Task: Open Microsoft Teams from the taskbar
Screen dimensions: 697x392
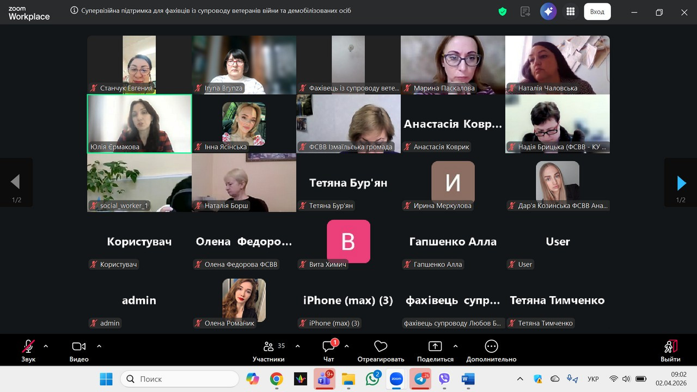Action: click(x=325, y=379)
